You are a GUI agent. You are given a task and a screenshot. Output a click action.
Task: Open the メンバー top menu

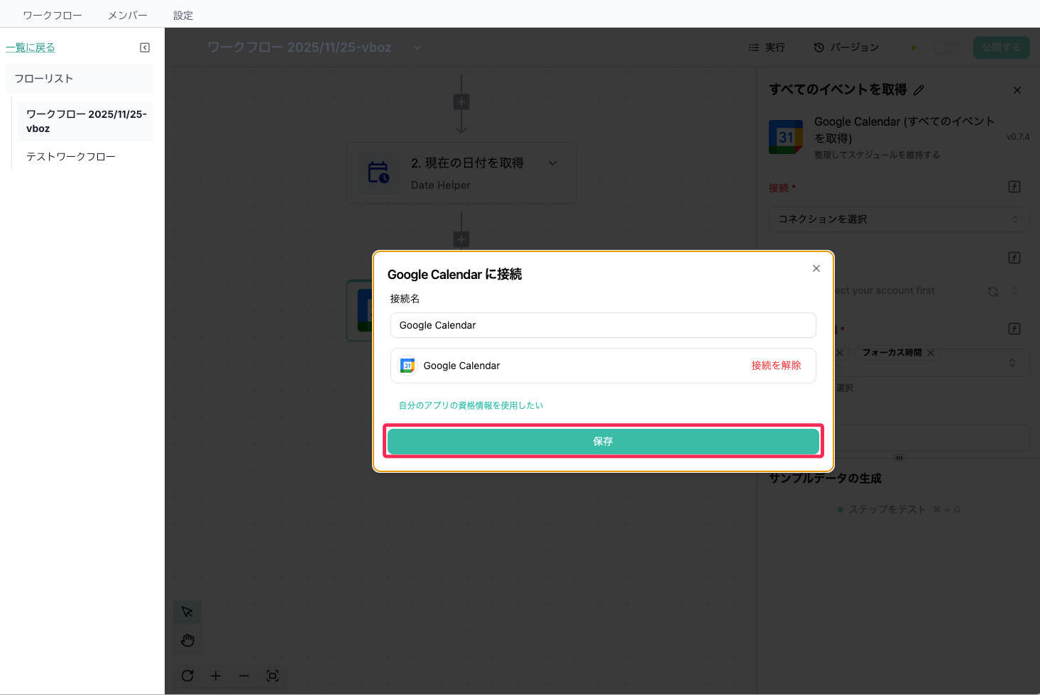tap(128, 15)
